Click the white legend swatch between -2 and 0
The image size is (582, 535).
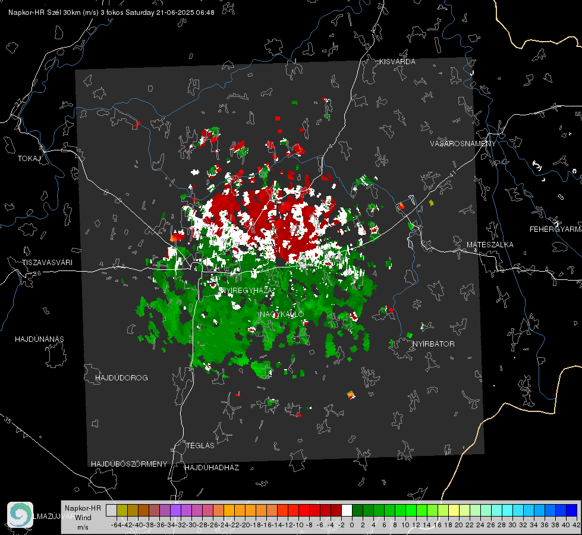(x=347, y=511)
